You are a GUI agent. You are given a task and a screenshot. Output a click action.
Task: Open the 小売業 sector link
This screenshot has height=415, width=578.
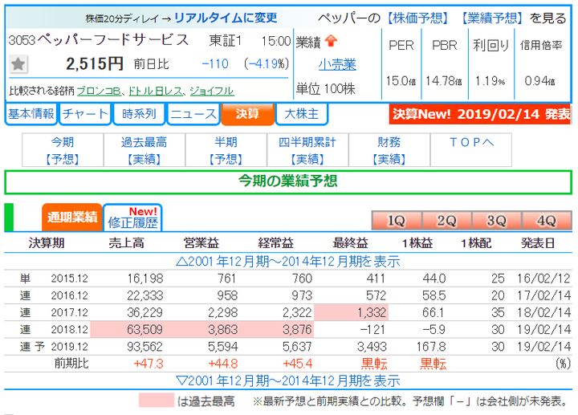point(337,64)
